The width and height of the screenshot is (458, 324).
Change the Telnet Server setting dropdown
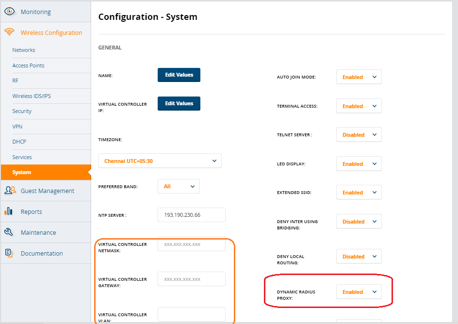coord(359,134)
